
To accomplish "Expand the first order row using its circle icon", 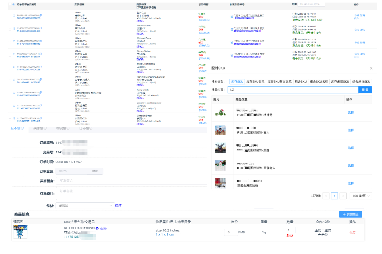I will [x=14, y=16].
